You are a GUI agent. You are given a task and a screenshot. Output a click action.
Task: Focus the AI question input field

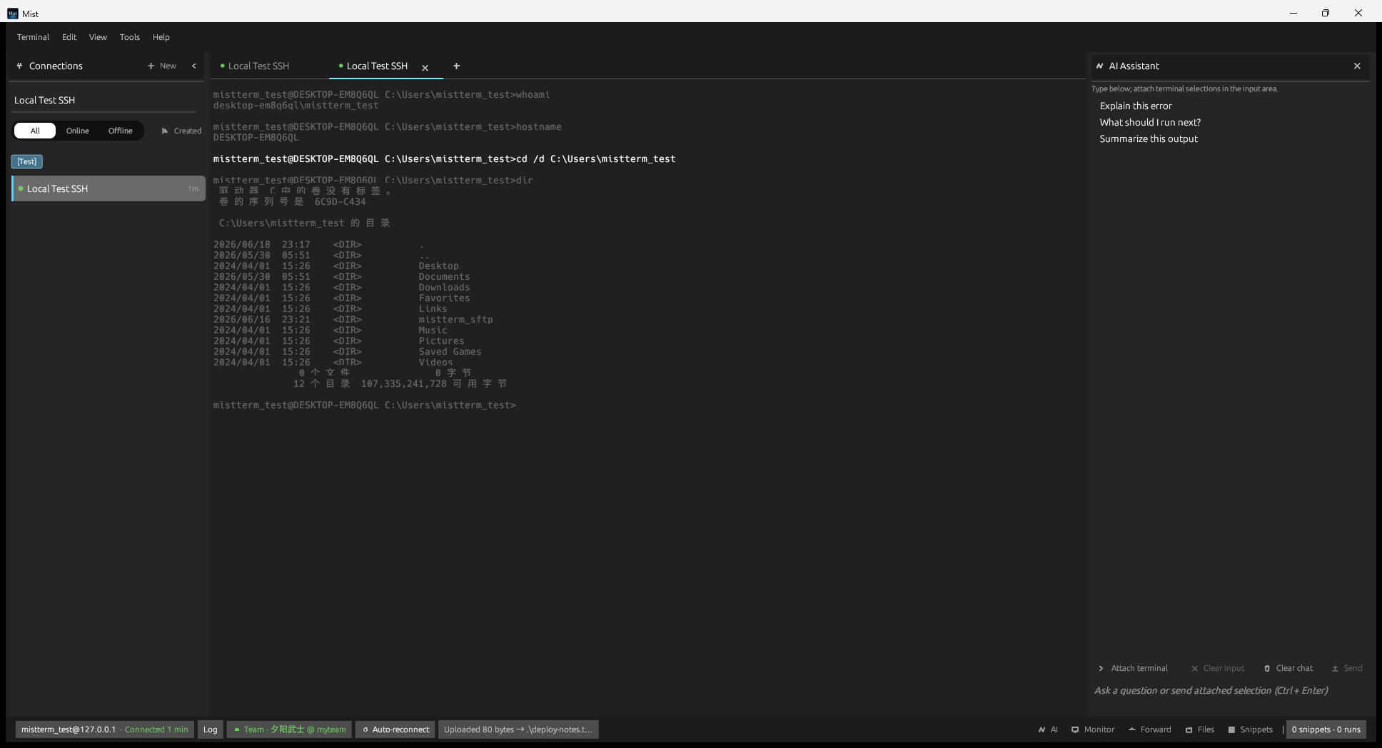tap(1231, 691)
